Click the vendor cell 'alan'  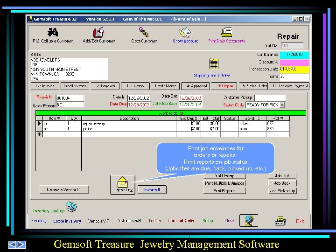(x=252, y=129)
